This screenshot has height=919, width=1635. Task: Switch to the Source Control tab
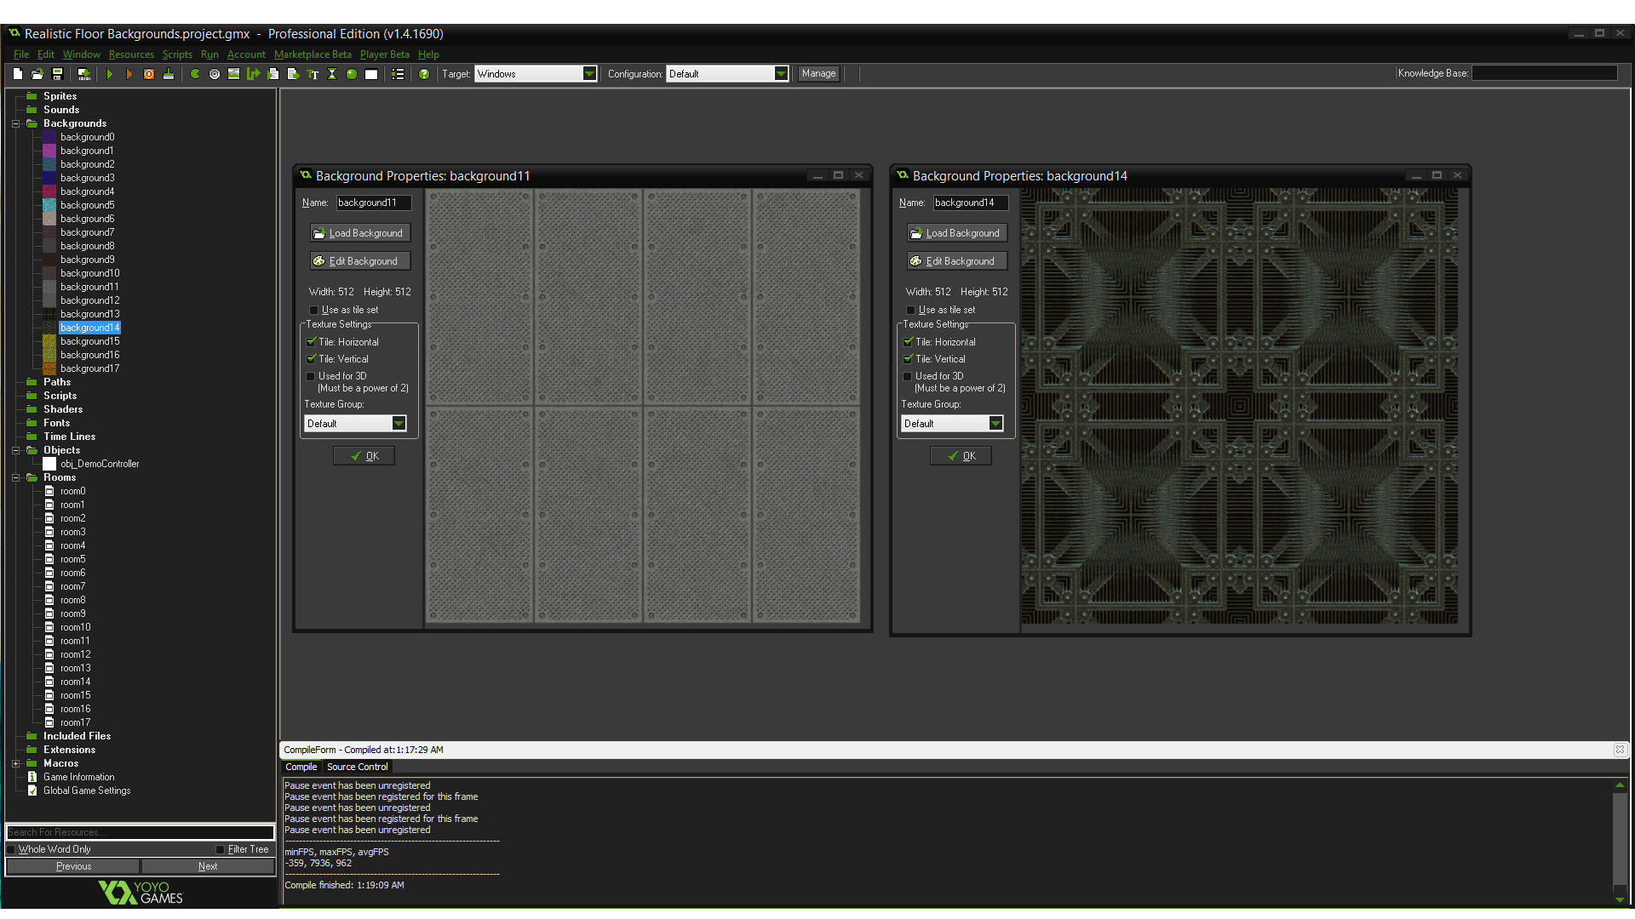tap(357, 767)
